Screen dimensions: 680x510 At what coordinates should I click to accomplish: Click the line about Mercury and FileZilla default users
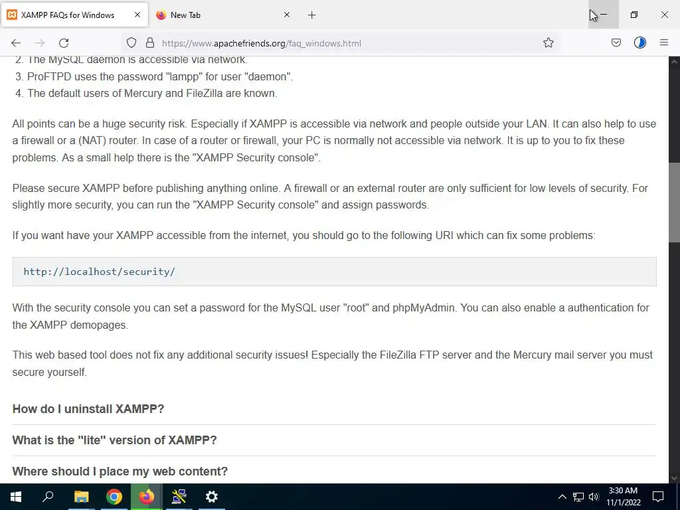point(152,93)
